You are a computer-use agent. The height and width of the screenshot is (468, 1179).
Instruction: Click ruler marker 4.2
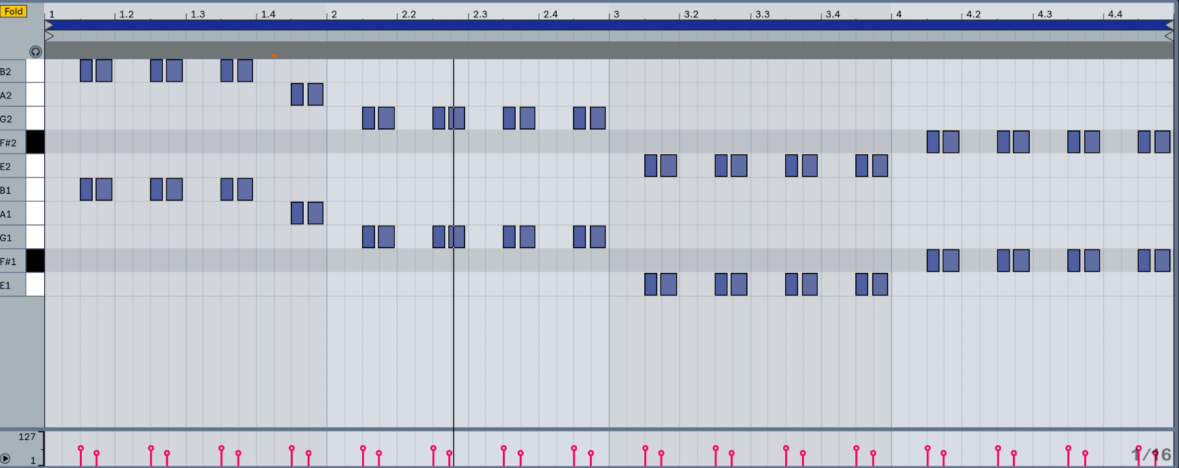pos(974,14)
